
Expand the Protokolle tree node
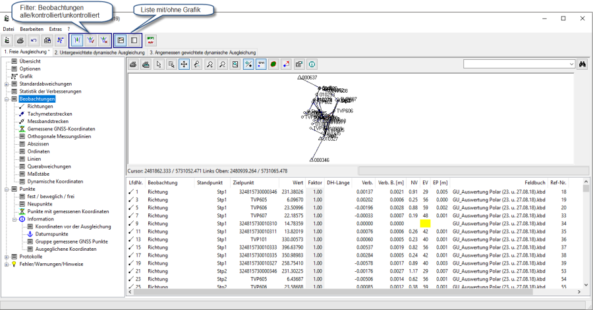[x=6, y=257]
